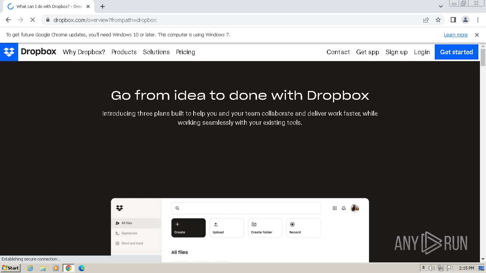Click Dropbox glyph in app preview
This screenshot has width=486, height=273.
pyautogui.click(x=120, y=208)
